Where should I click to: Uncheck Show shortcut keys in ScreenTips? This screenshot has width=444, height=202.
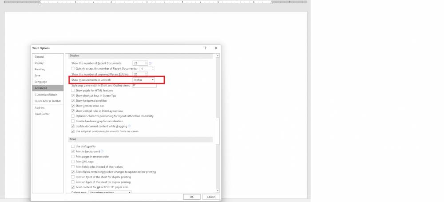click(73, 95)
